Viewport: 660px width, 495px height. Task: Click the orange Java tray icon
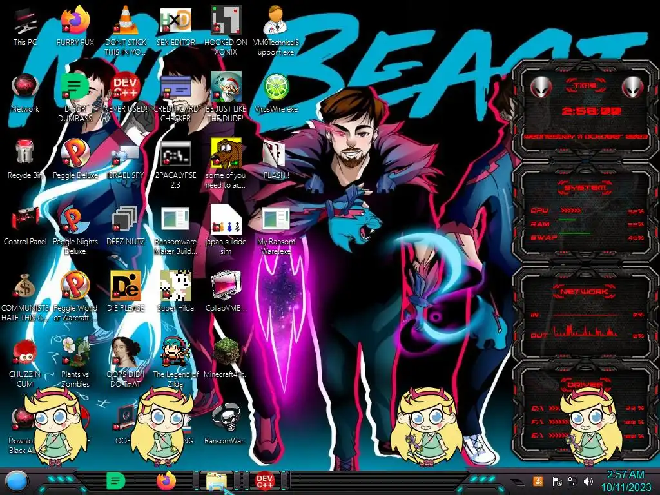[x=538, y=481]
